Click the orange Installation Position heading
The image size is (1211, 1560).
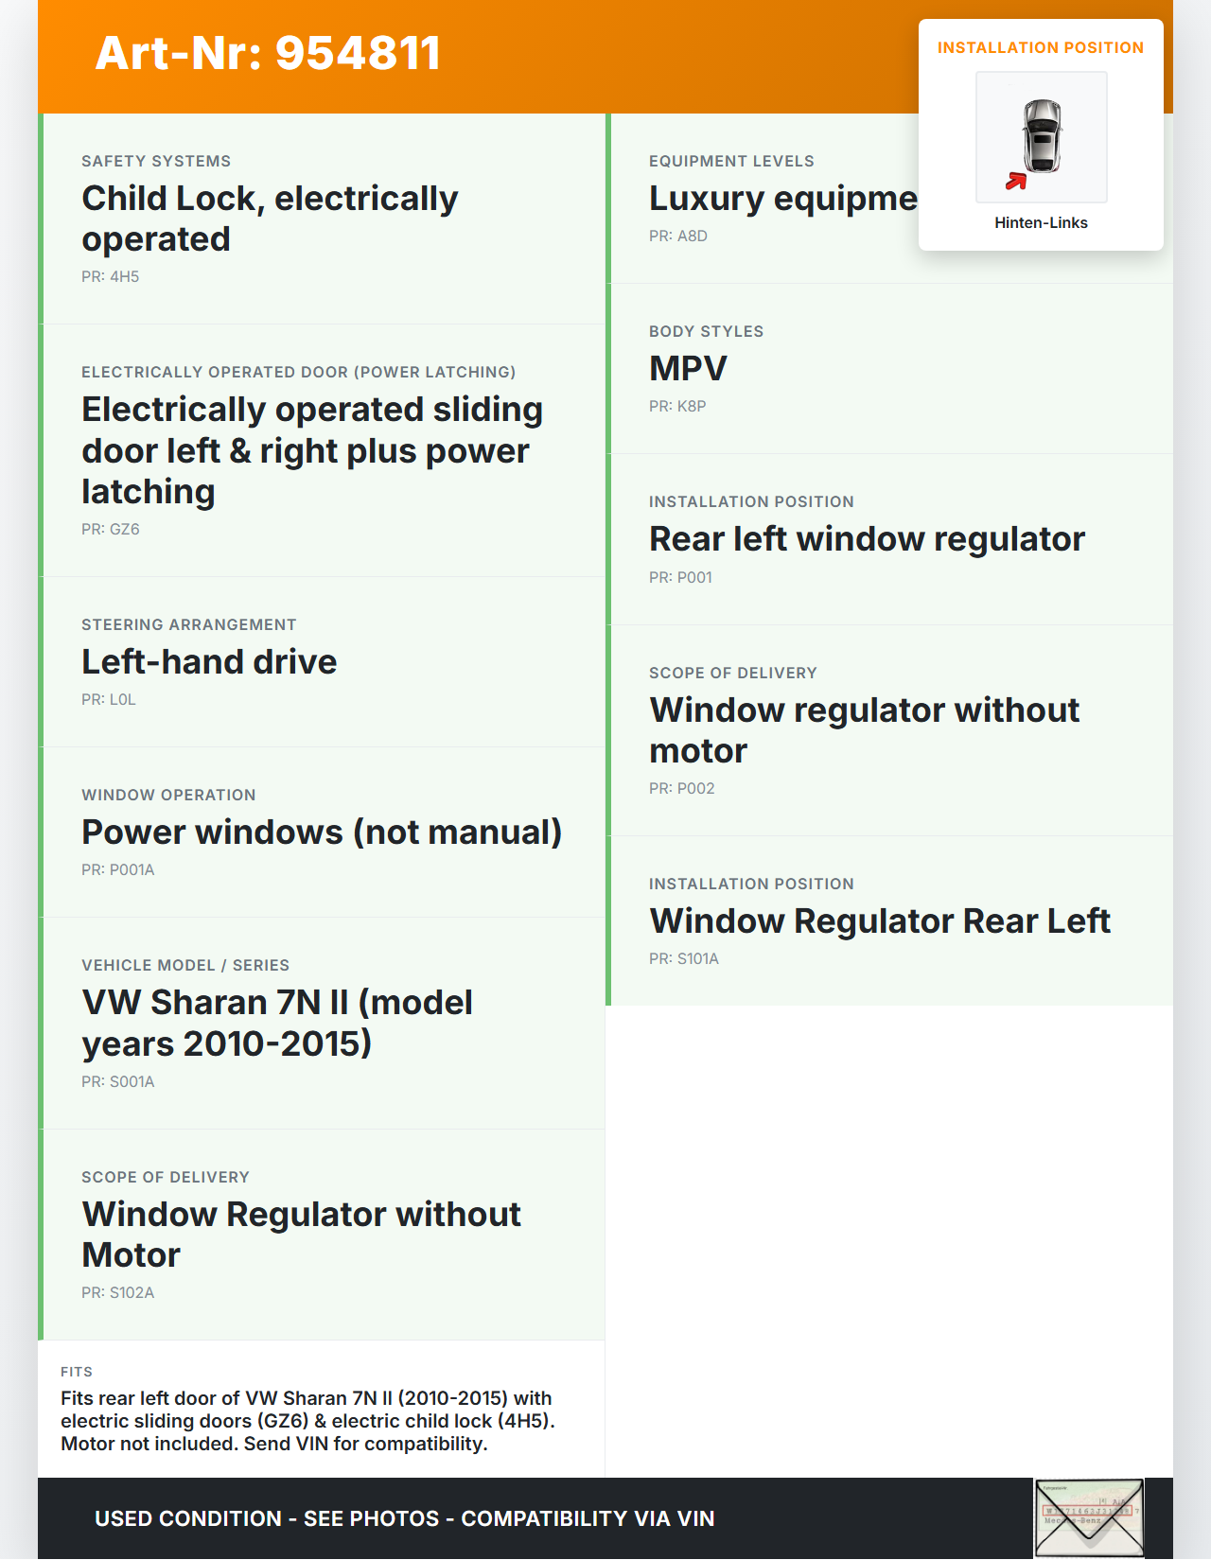(1040, 48)
